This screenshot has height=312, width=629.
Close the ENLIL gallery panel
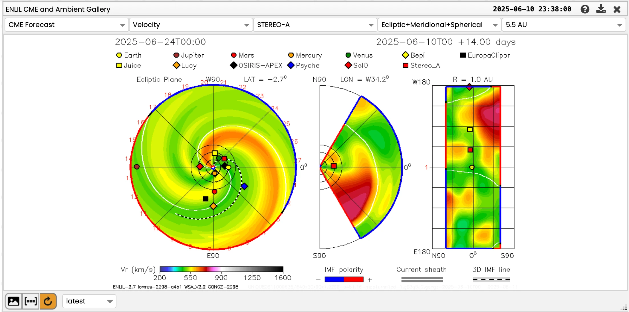[x=617, y=9]
